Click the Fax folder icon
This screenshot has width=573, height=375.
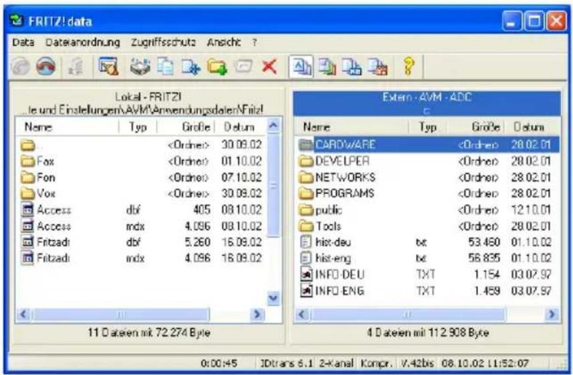coord(28,161)
